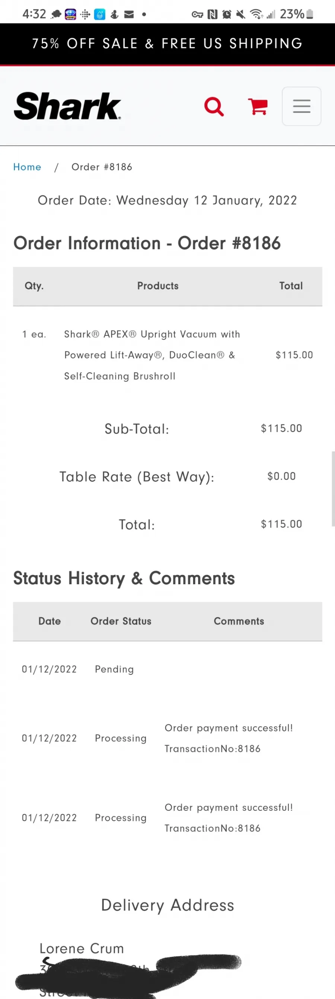Tap the Delivery Address heading

[x=168, y=905]
